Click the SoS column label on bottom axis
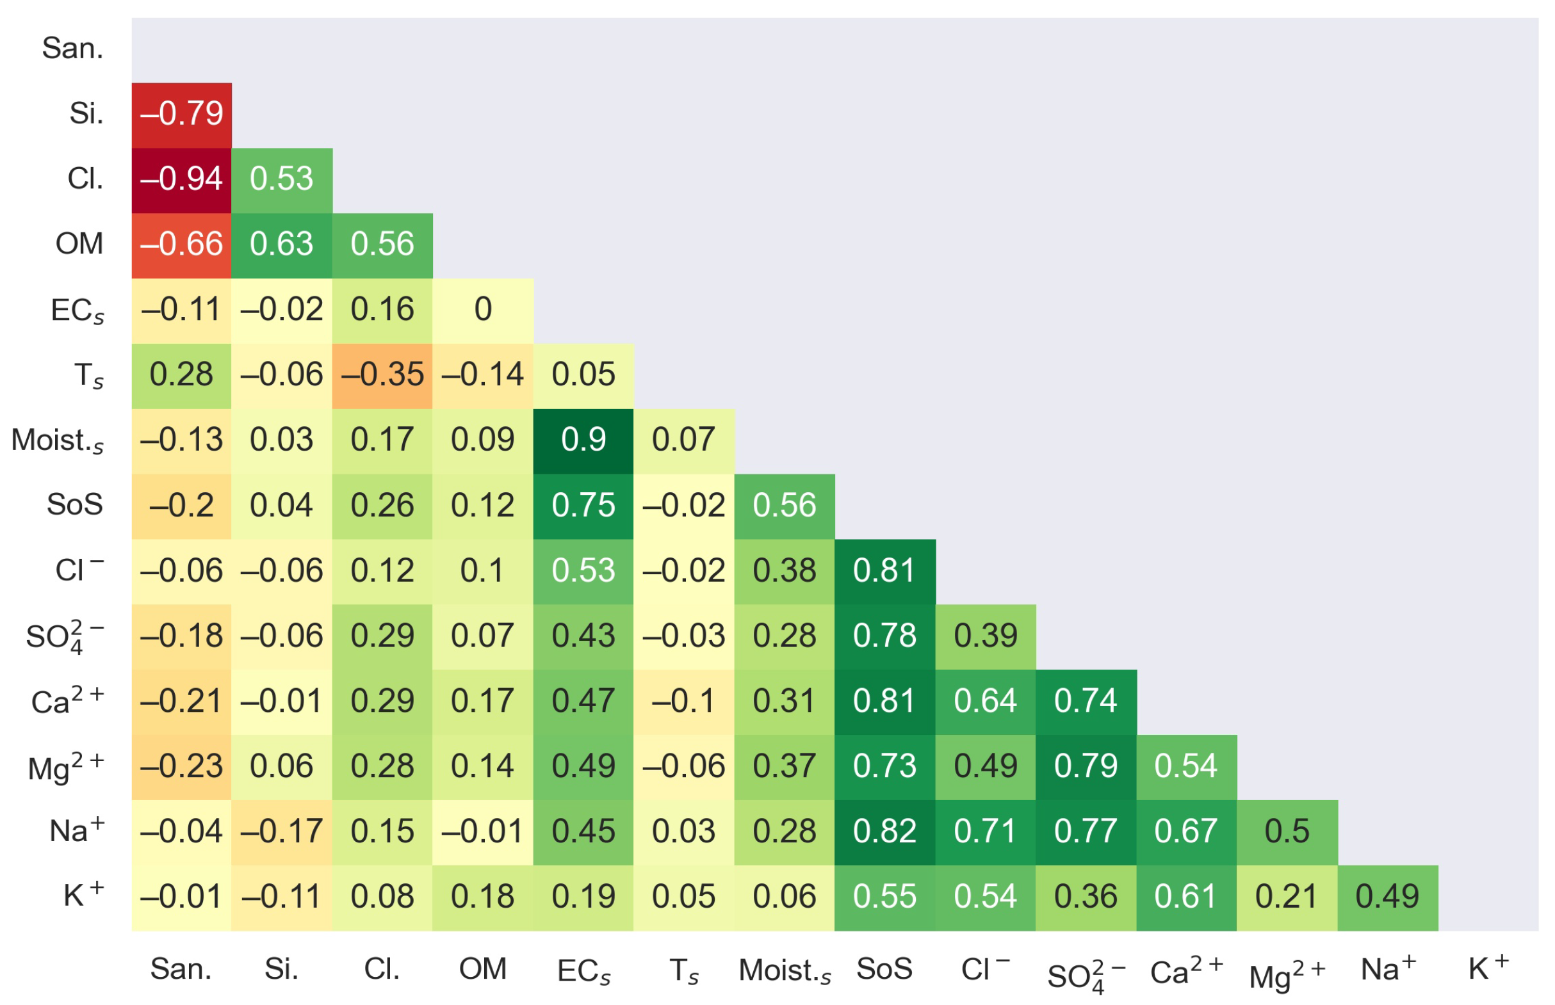 pyautogui.click(x=884, y=970)
